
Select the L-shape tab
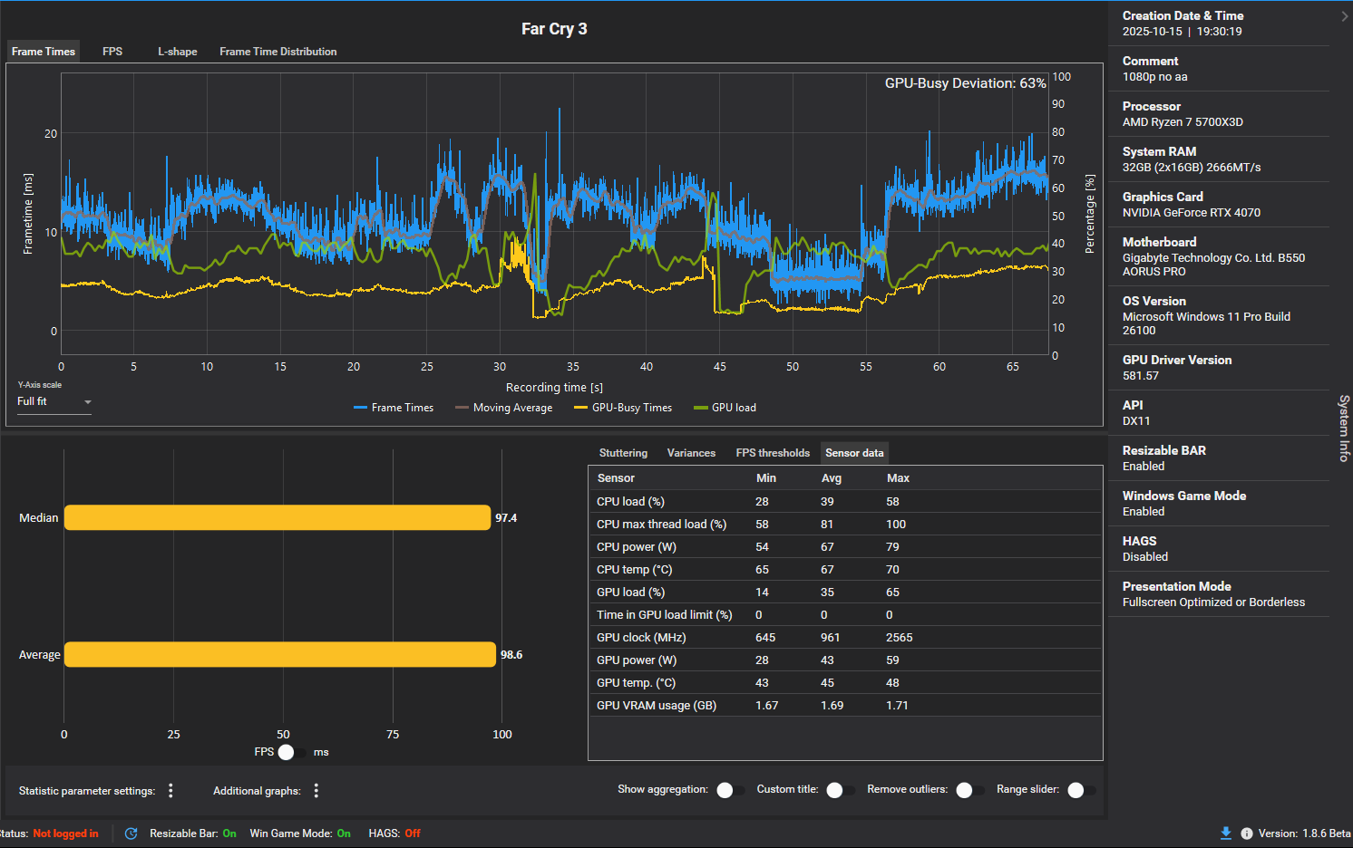point(178,52)
